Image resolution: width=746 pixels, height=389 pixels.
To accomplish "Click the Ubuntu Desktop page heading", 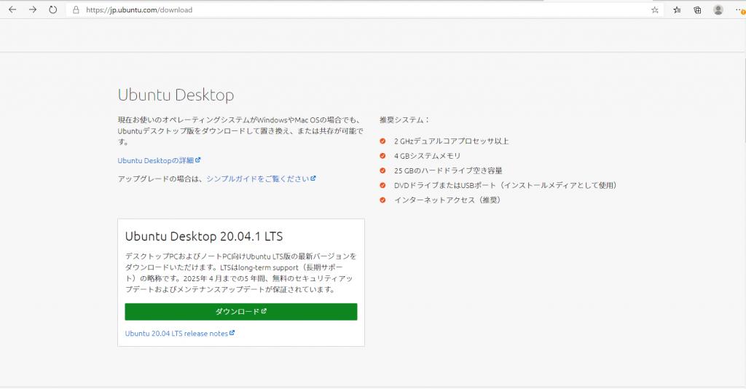I will [x=176, y=95].
